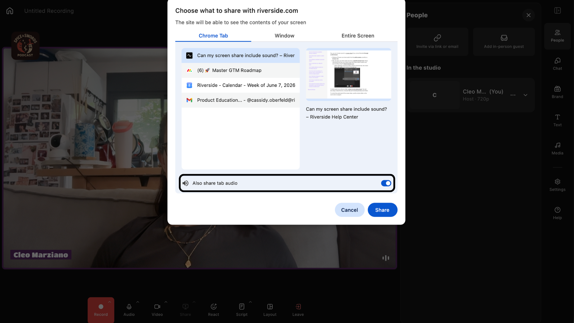Go to the home icon
This screenshot has height=323, width=574.
(10, 11)
